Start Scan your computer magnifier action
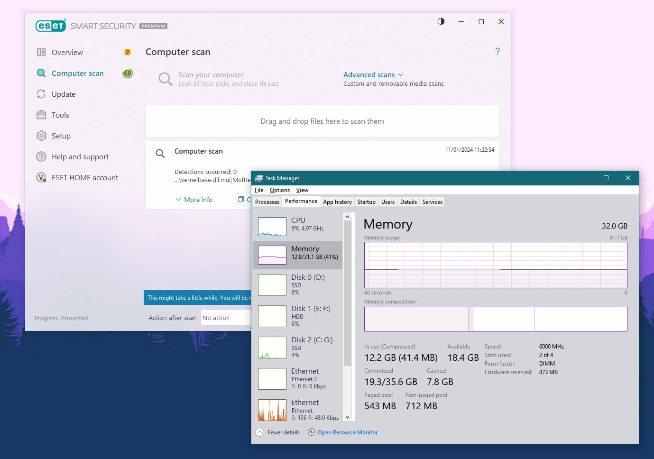The image size is (654, 459). (165, 79)
